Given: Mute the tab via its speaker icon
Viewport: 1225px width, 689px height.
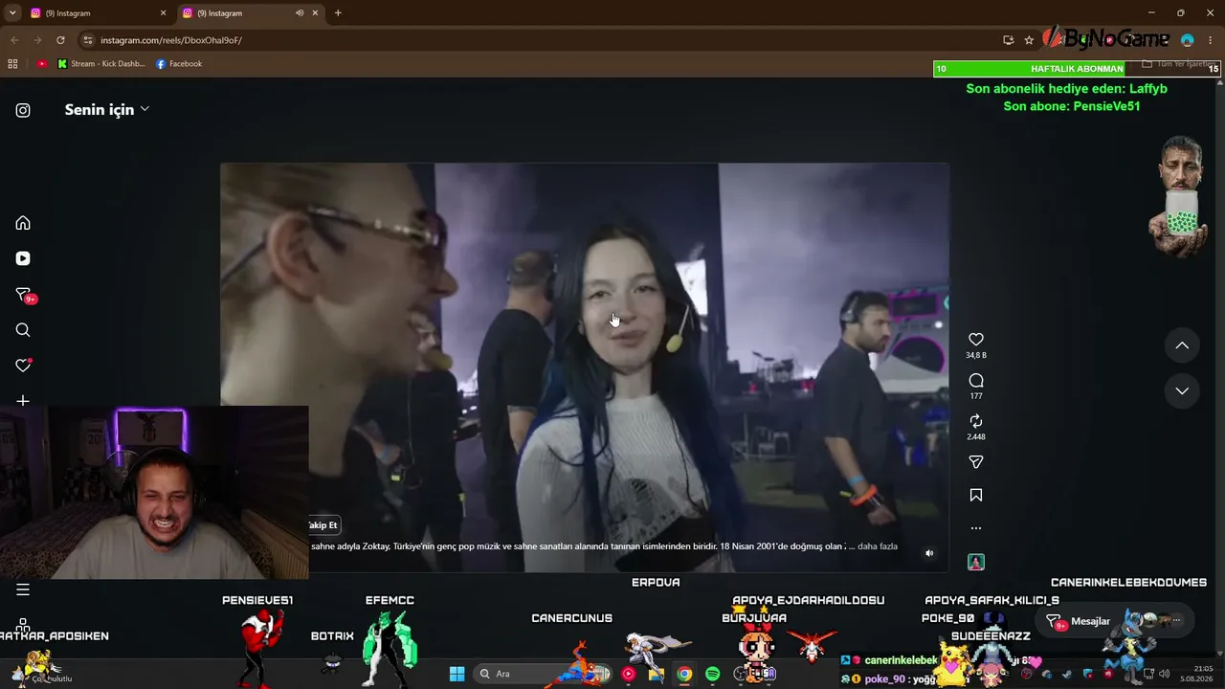Looking at the screenshot, I should click(300, 13).
